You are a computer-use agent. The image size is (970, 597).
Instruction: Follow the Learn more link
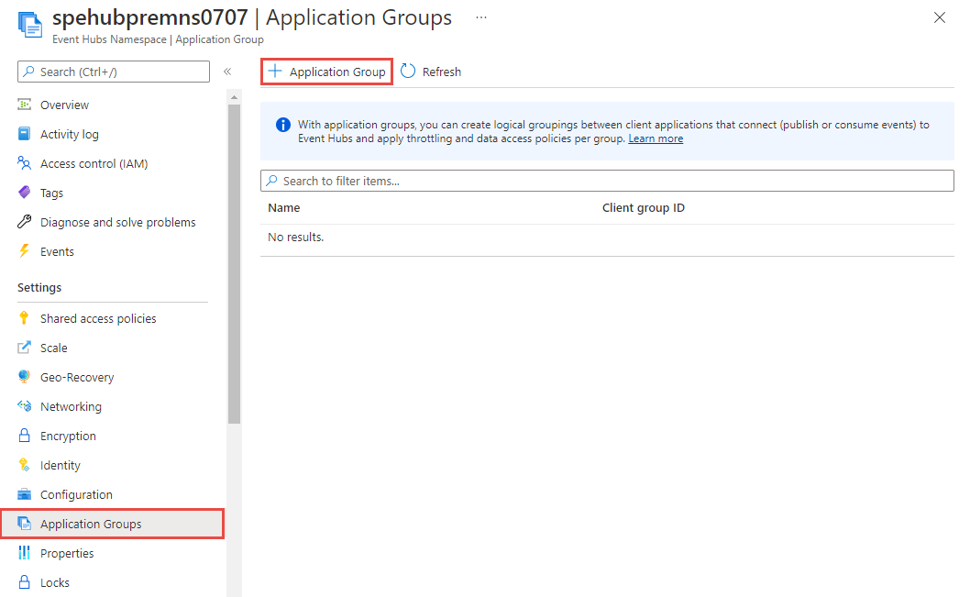656,138
